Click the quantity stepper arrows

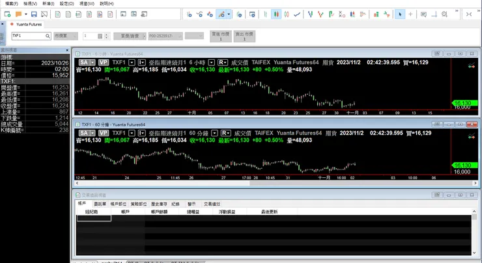(x=106, y=36)
